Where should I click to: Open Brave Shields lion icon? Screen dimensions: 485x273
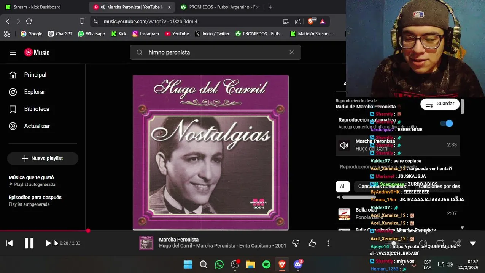pos(311,21)
